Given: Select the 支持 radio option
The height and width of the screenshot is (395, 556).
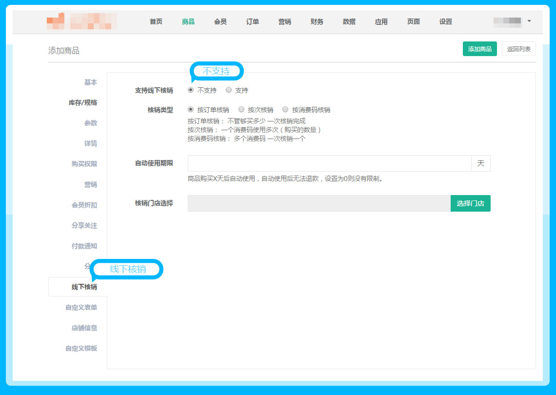Looking at the screenshot, I should (x=229, y=90).
